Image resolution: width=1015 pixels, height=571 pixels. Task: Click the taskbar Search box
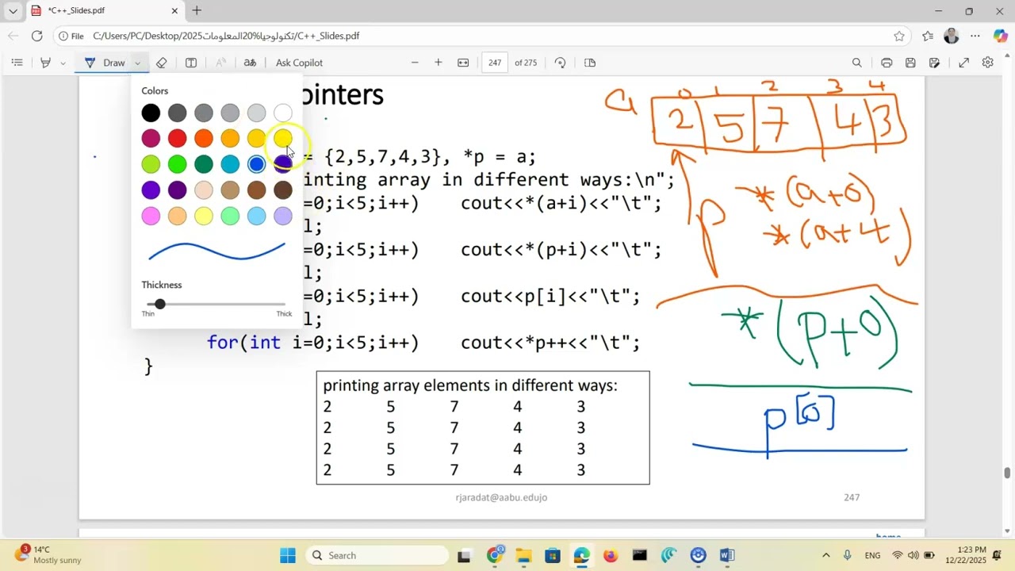click(377, 555)
